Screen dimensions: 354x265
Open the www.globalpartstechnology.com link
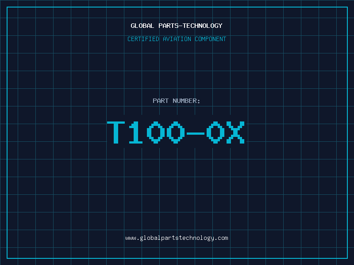[x=177, y=238]
